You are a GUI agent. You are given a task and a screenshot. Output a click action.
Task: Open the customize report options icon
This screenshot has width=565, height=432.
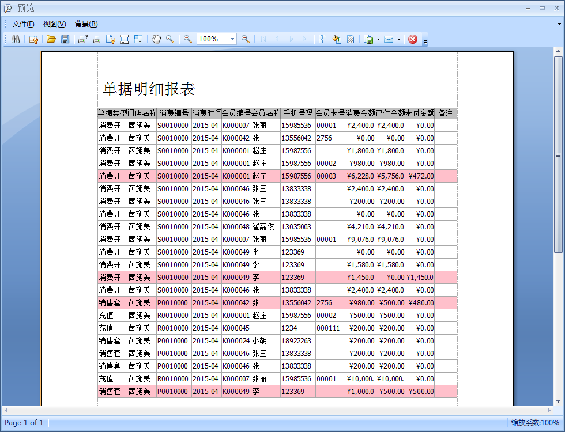point(33,39)
